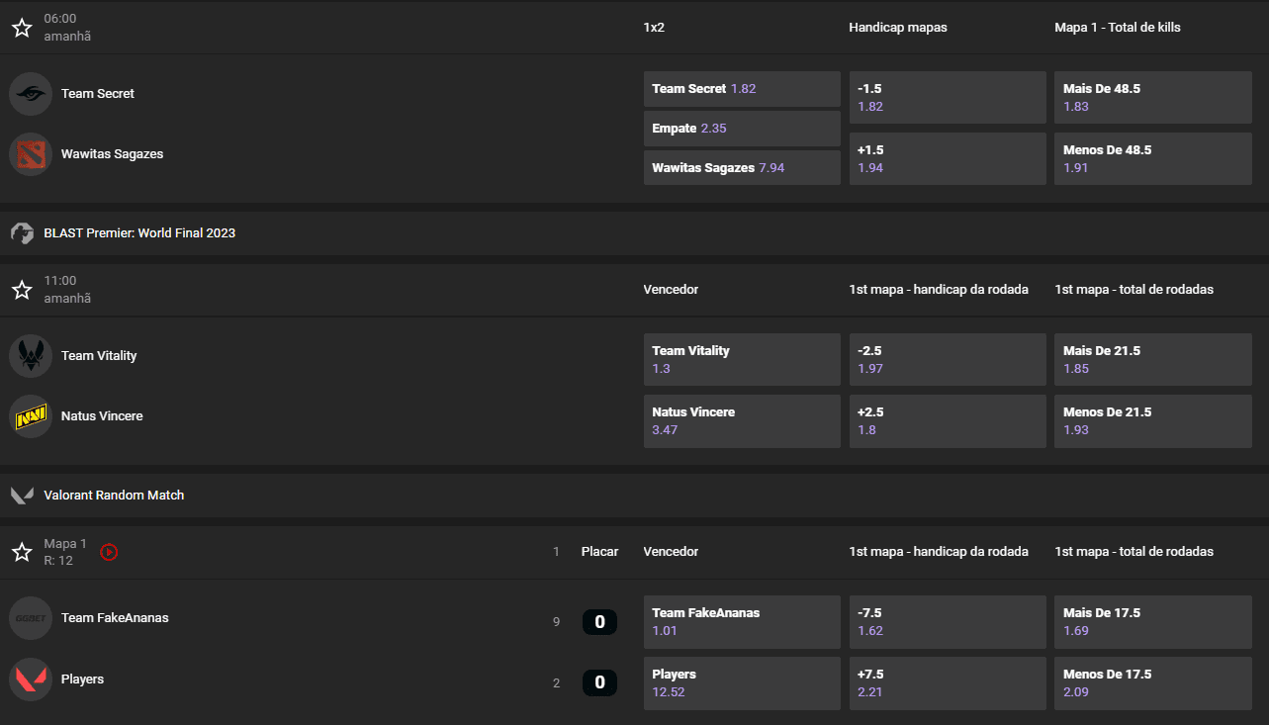The height and width of the screenshot is (725, 1269).
Task: Bet Mais De 48.5 kills
Action: [x=1153, y=97]
